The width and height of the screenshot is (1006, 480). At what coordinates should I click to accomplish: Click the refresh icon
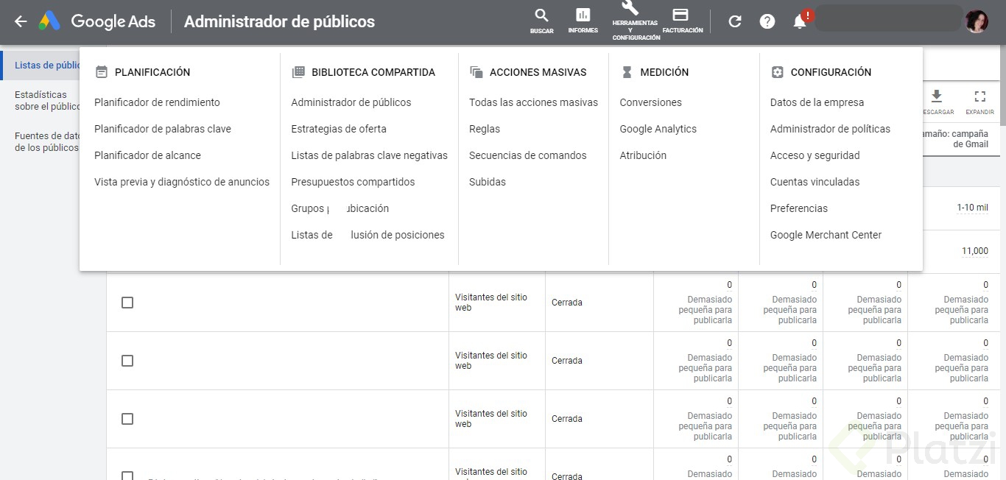click(734, 21)
